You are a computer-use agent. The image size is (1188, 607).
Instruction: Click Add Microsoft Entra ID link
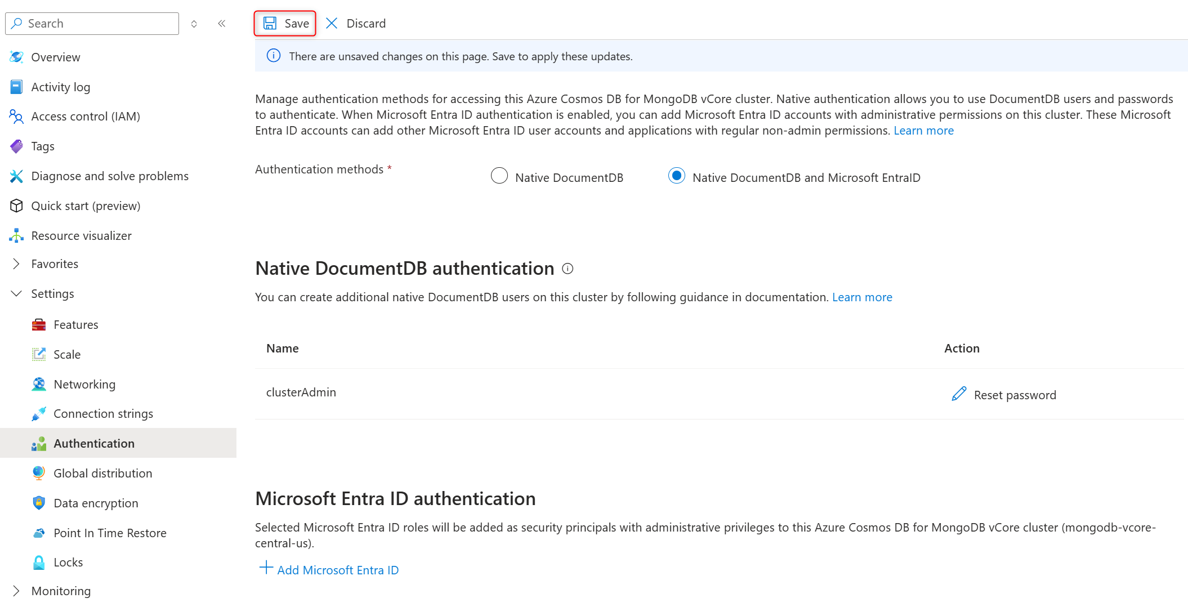click(338, 570)
